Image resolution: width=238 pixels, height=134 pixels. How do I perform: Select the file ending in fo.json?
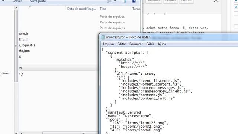(24, 51)
